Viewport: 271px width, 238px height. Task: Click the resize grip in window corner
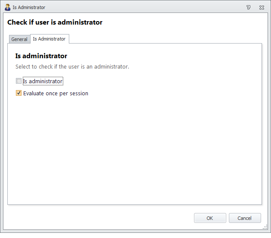click(x=265, y=227)
